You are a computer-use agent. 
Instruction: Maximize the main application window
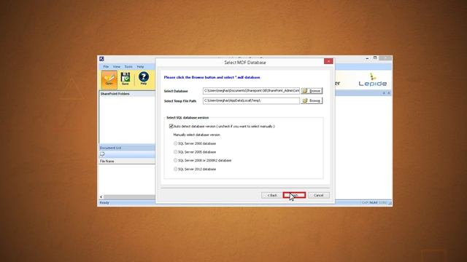click(375, 58)
